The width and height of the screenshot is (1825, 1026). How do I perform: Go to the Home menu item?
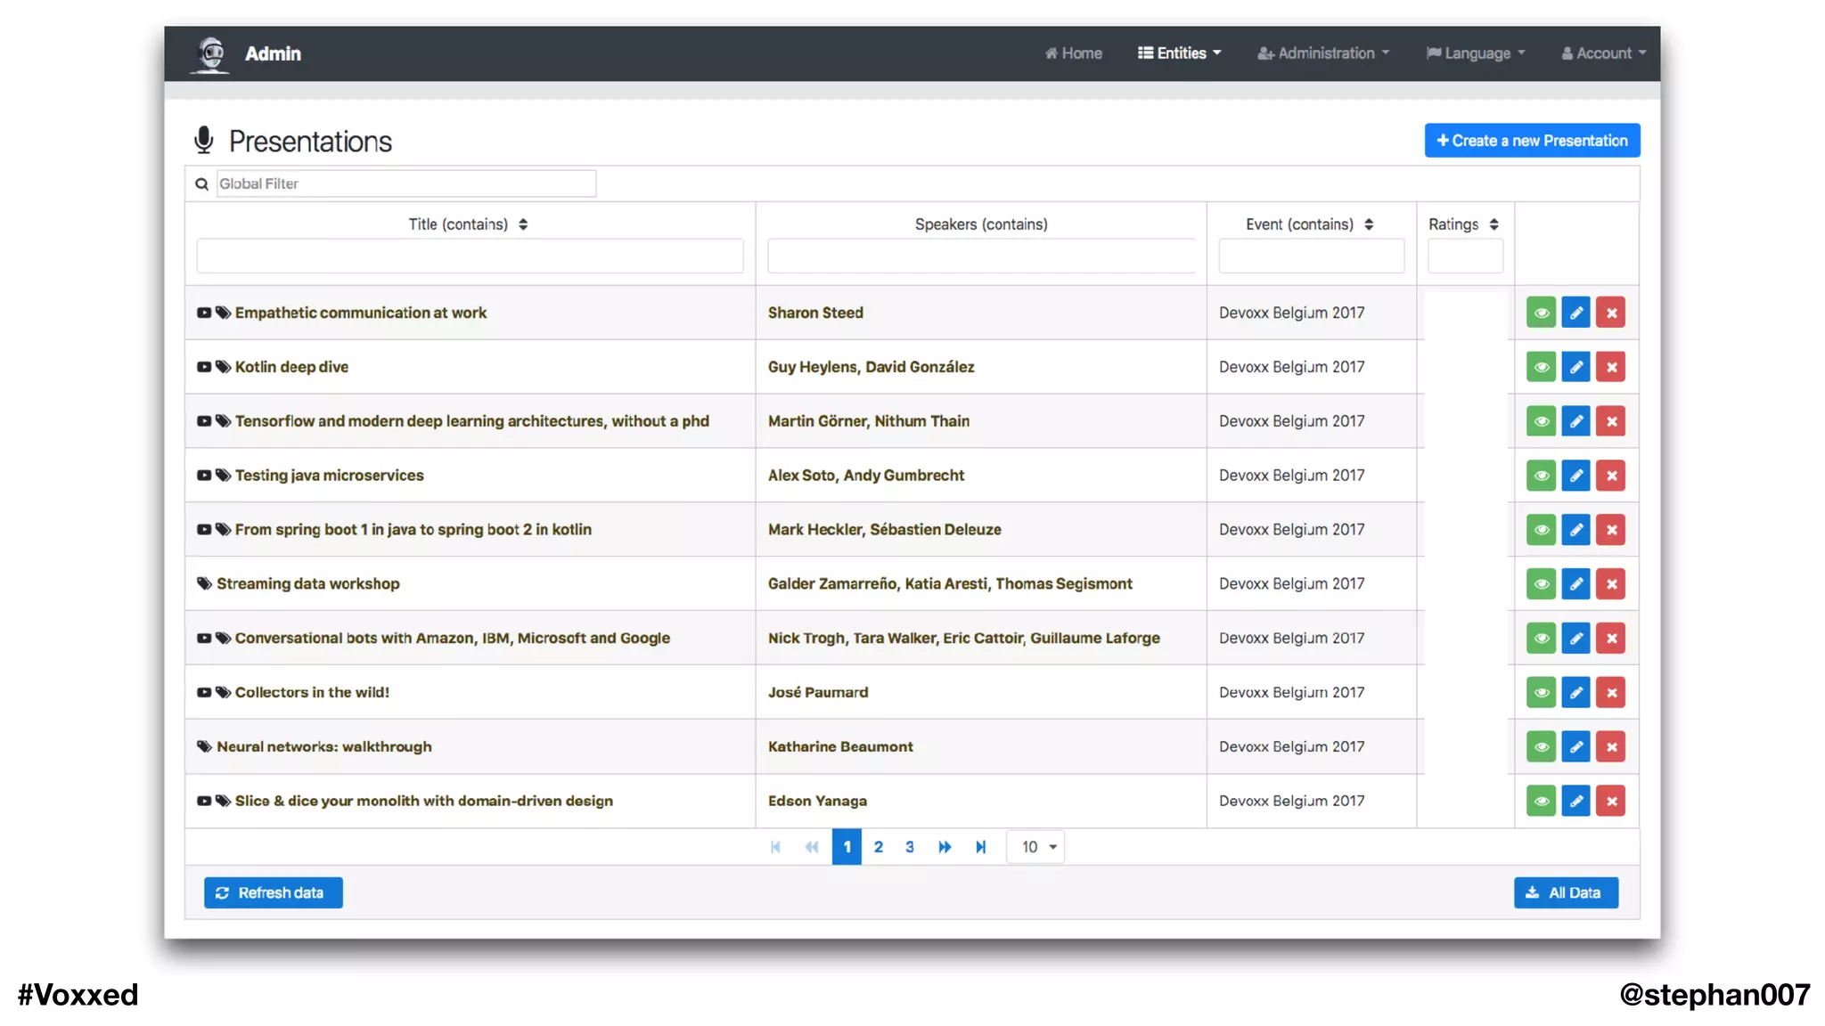(1074, 53)
